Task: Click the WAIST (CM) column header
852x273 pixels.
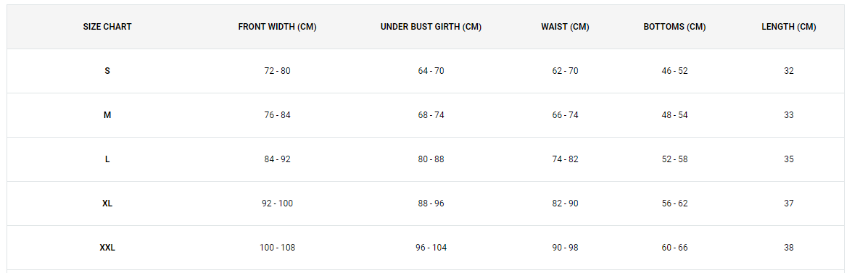Action: [x=565, y=27]
